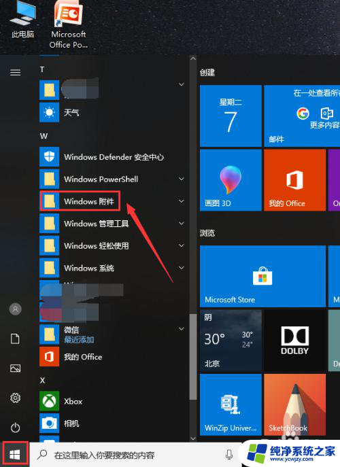Screen dimensions: 340x467
Task: Open the Settings gear icon
Action: (16, 398)
